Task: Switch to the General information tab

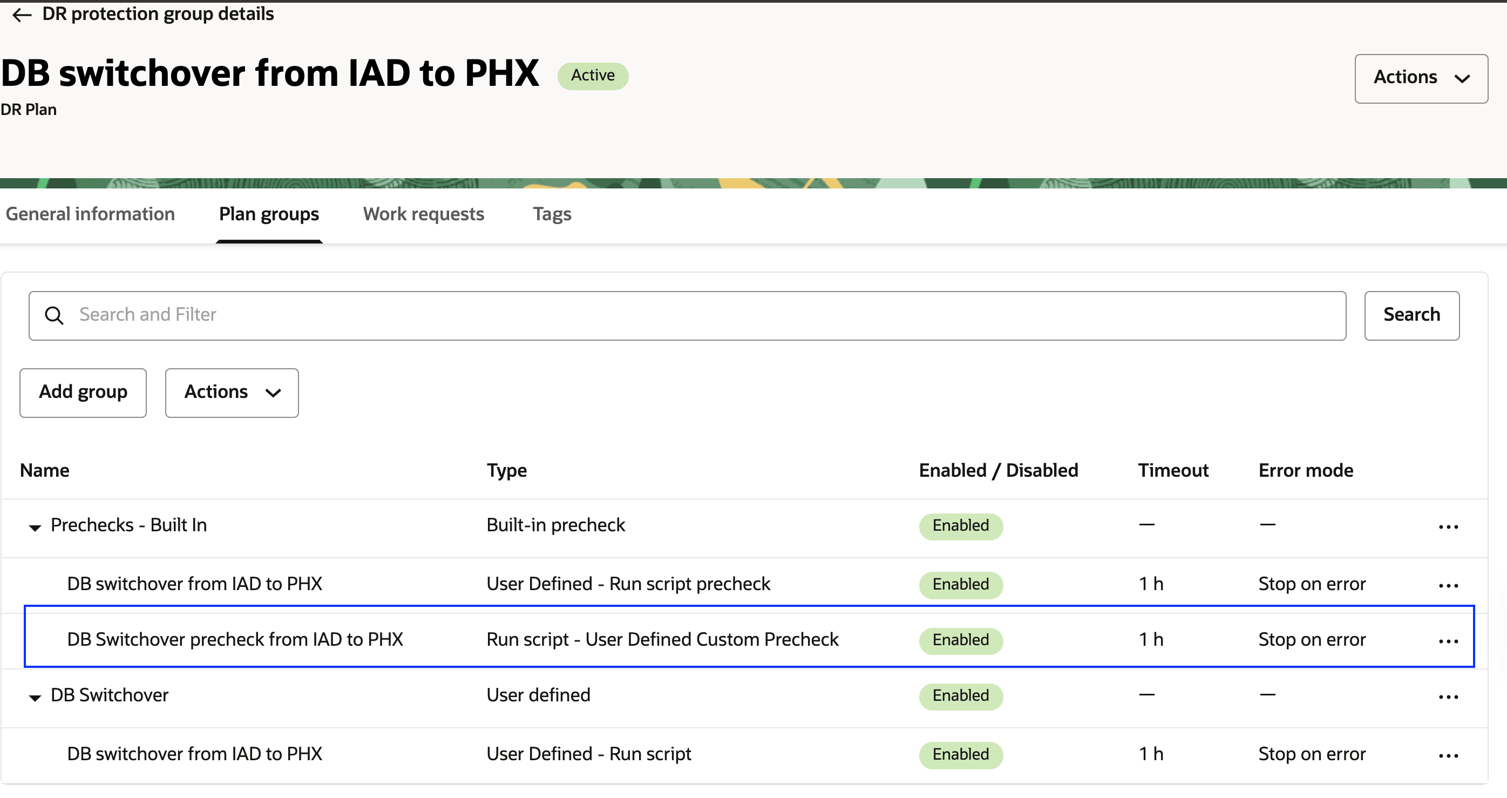Action: 90,214
